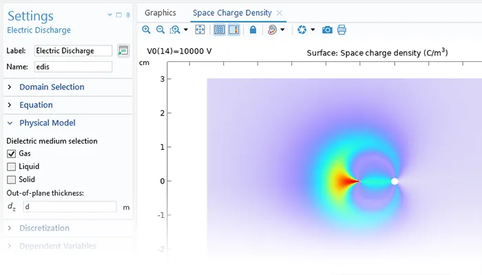Switch to the Graphics tab
The height and width of the screenshot is (275, 482).
[x=160, y=12]
